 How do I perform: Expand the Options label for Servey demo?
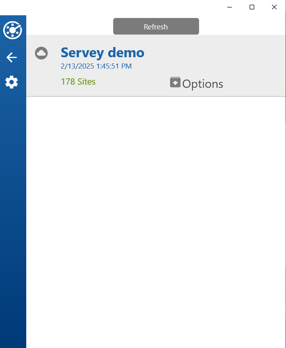(203, 84)
